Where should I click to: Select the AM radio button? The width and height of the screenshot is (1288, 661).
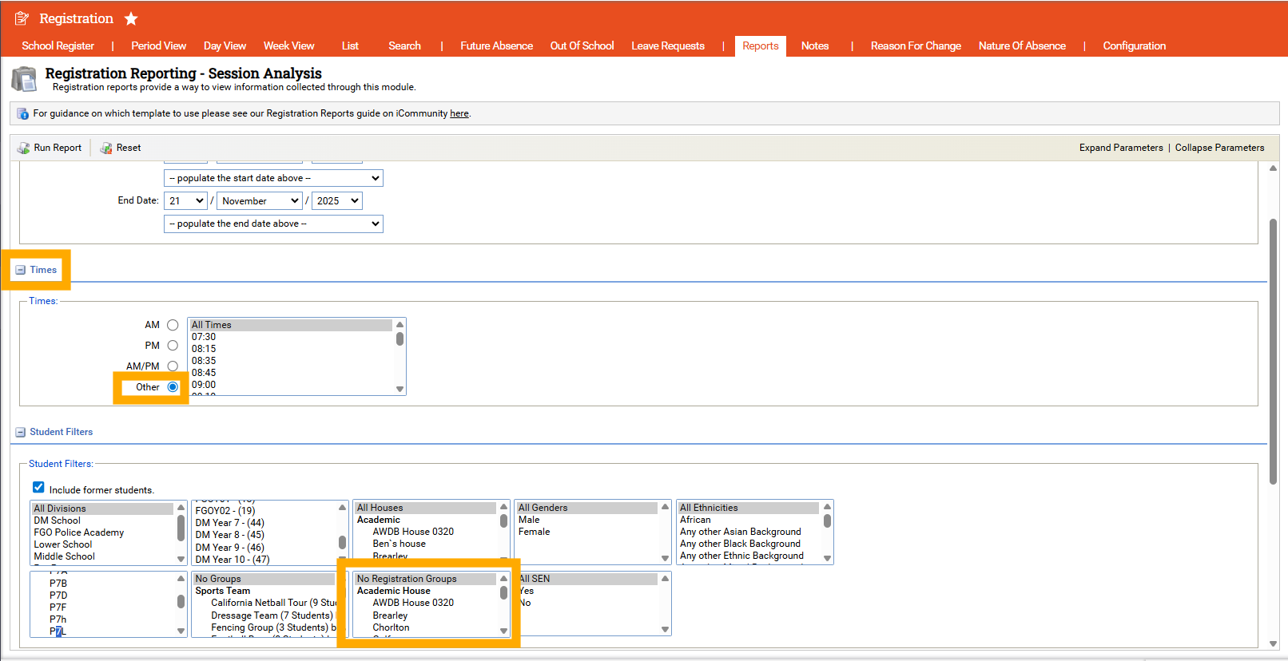[173, 325]
